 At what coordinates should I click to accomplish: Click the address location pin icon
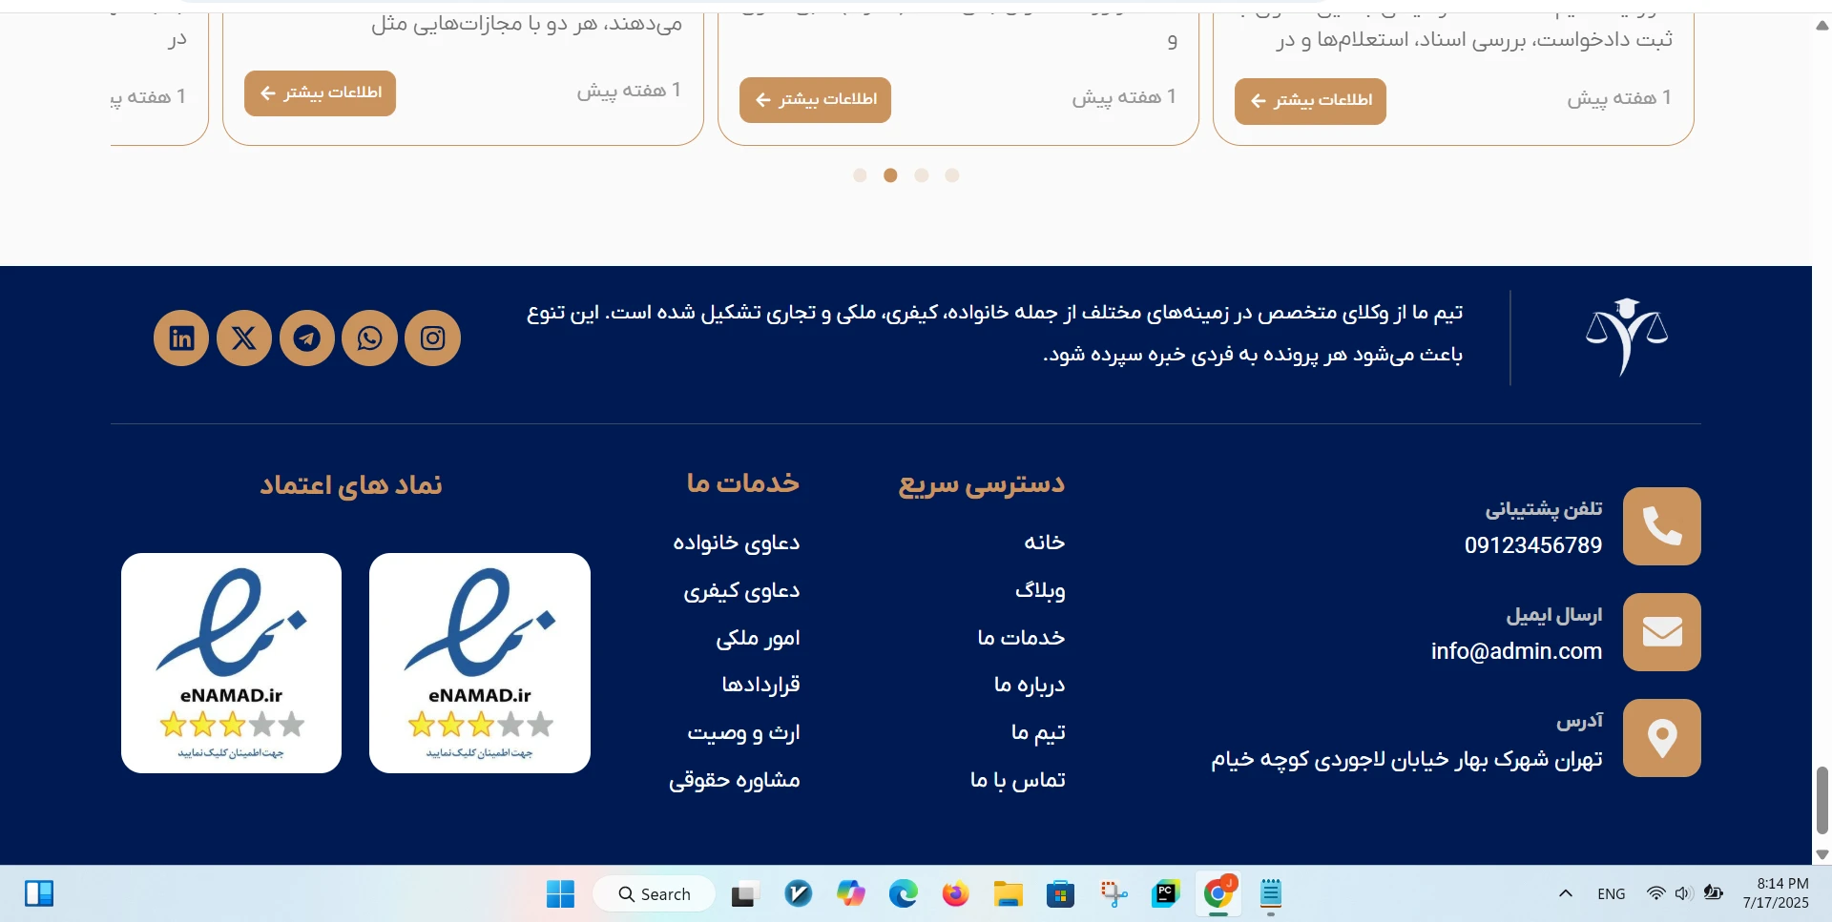point(1661,738)
